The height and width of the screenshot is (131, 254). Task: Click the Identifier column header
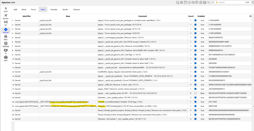(x=27, y=16)
